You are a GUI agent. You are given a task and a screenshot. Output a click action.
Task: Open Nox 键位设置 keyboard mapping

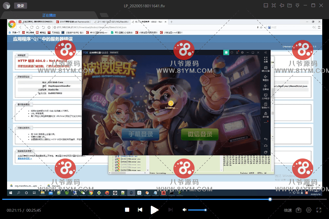[266, 69]
